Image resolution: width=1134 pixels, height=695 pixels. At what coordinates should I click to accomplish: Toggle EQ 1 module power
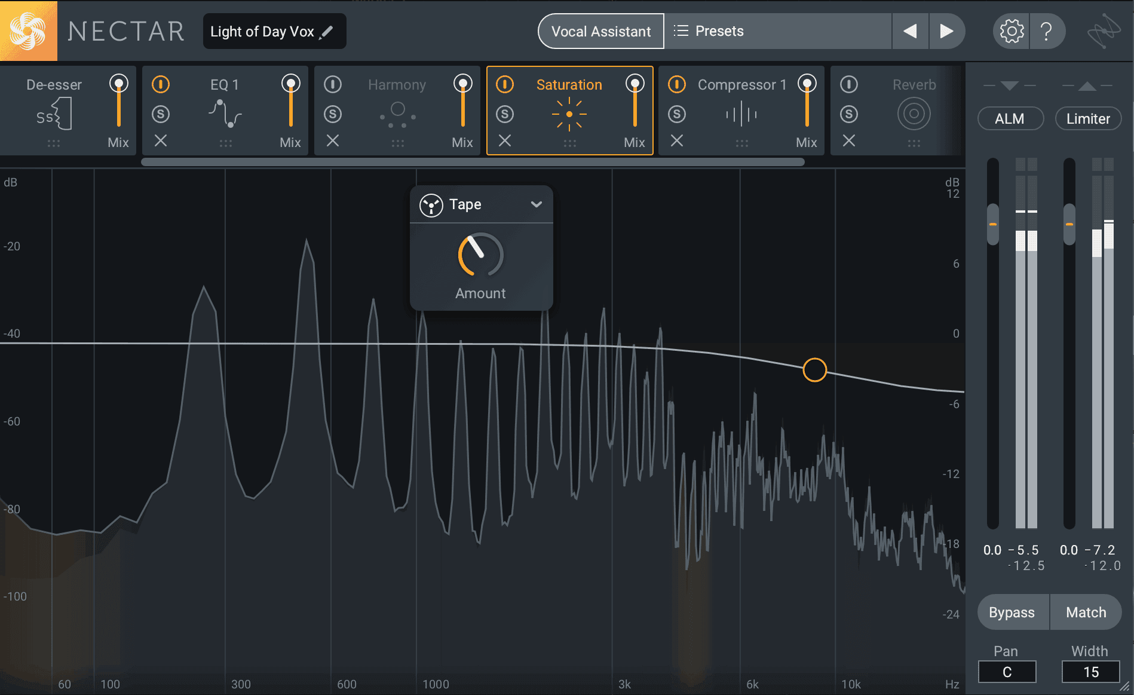[x=161, y=84]
